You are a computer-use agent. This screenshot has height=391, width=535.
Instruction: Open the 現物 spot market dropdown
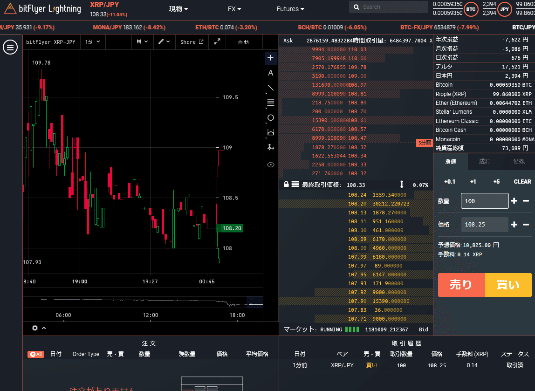pos(178,9)
